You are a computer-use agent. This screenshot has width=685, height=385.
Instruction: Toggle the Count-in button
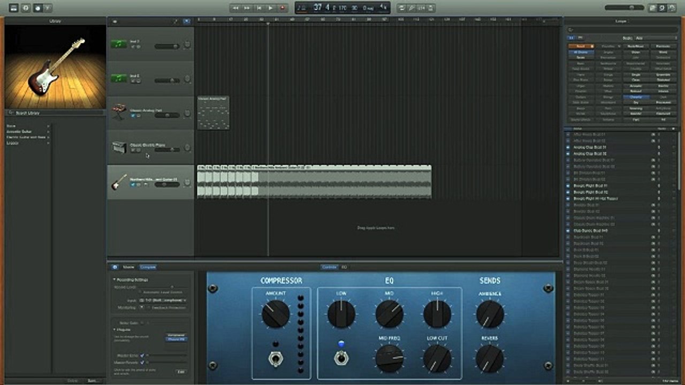click(422, 8)
